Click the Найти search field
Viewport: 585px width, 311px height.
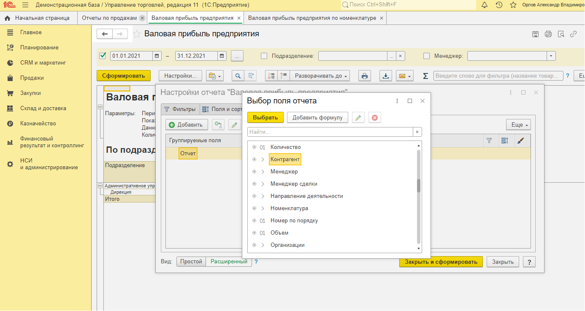(x=330, y=132)
